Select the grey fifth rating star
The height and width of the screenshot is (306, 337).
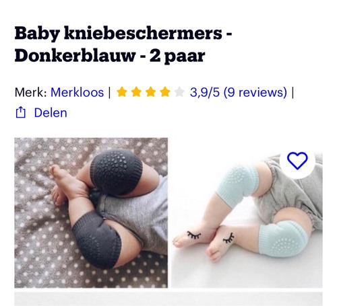[x=179, y=92]
